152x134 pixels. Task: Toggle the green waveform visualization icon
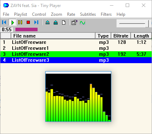click(82, 22)
